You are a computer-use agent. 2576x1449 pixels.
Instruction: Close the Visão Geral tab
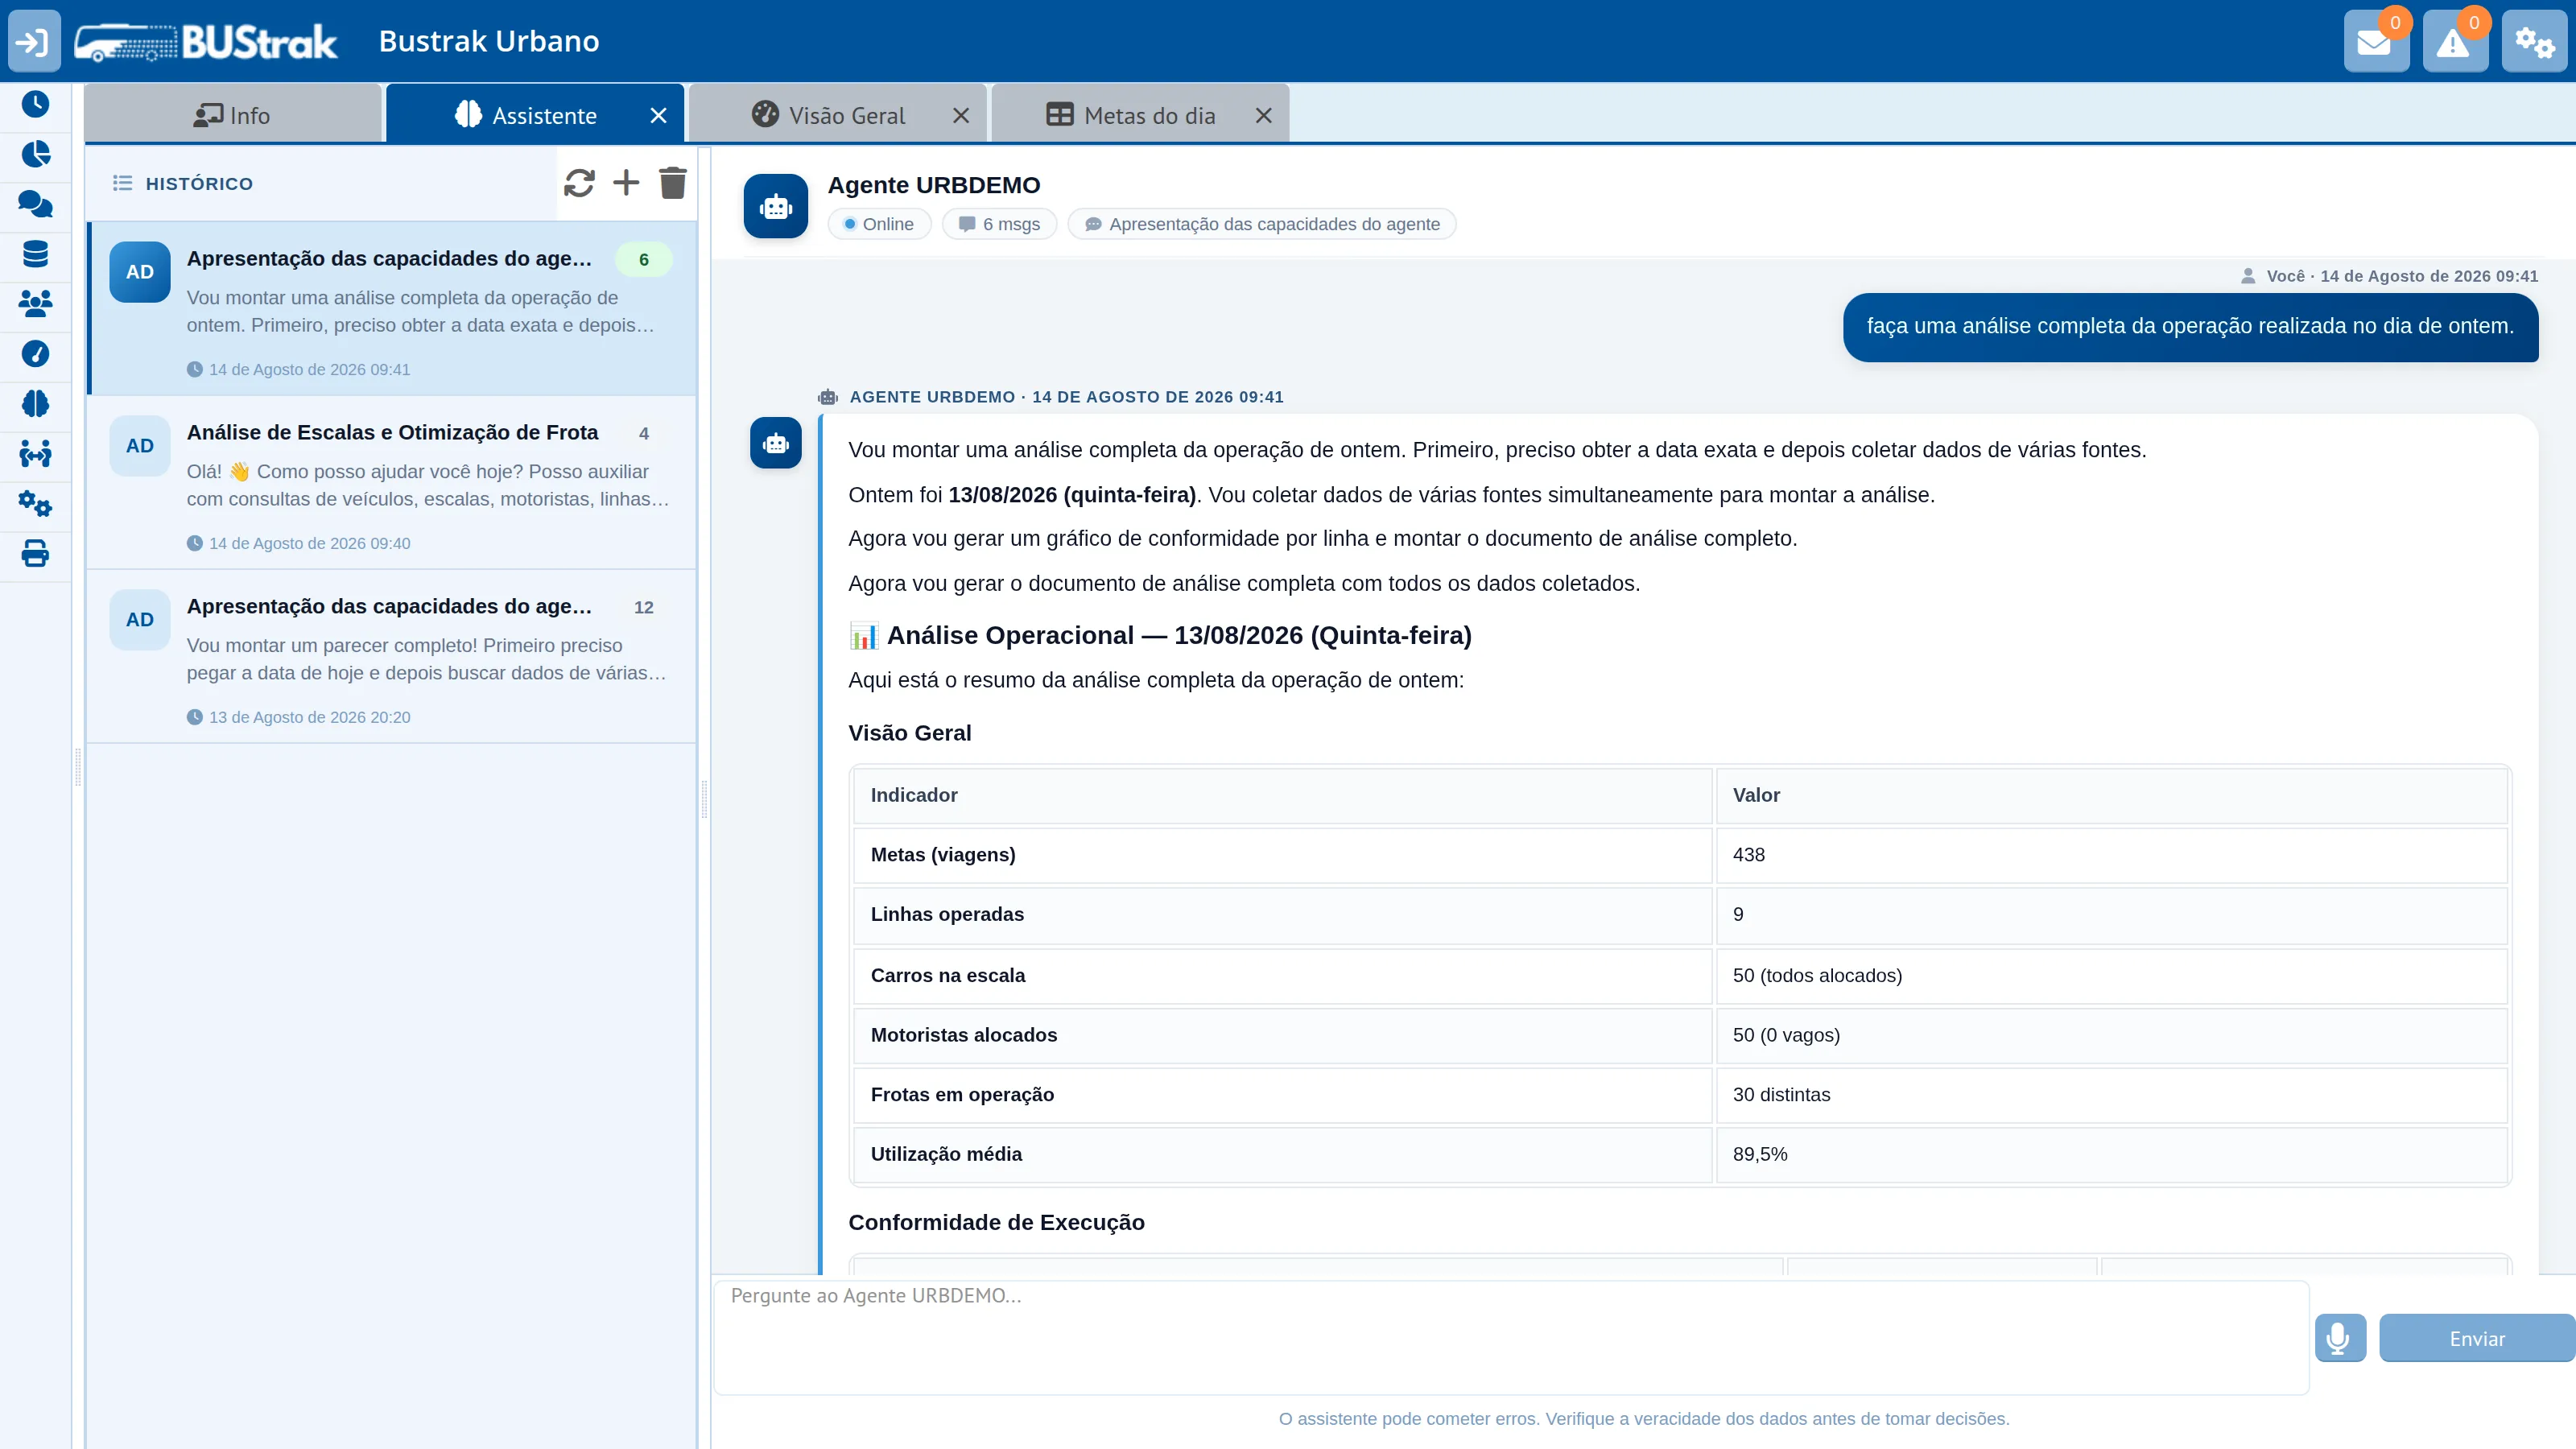[x=961, y=116]
